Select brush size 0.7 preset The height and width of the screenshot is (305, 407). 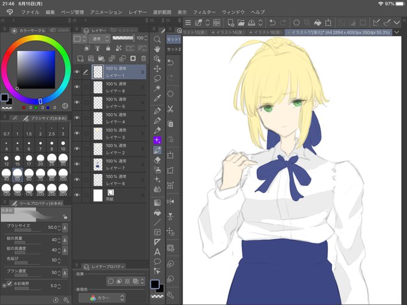tap(6, 131)
